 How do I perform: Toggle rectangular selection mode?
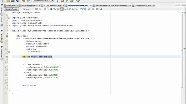click(65, 9)
